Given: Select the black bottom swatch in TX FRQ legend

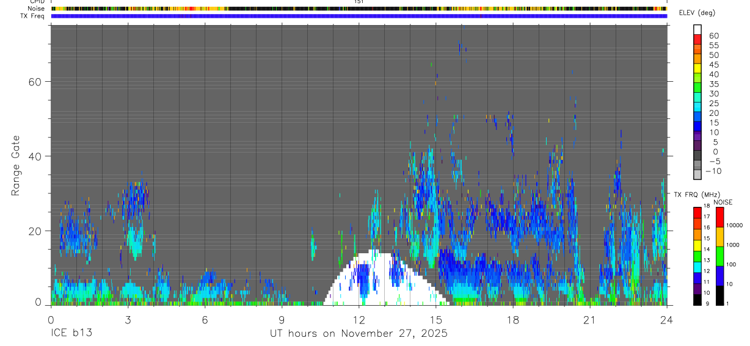Looking at the screenshot, I should point(697,300).
